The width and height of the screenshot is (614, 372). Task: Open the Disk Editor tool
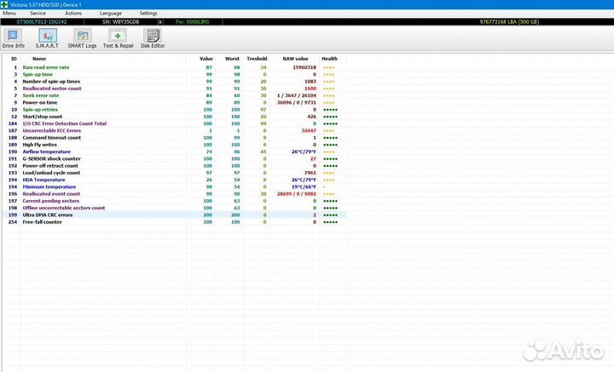point(152,37)
